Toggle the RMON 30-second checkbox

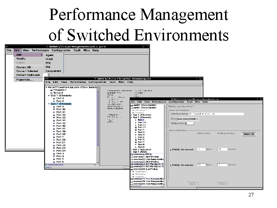(170, 149)
